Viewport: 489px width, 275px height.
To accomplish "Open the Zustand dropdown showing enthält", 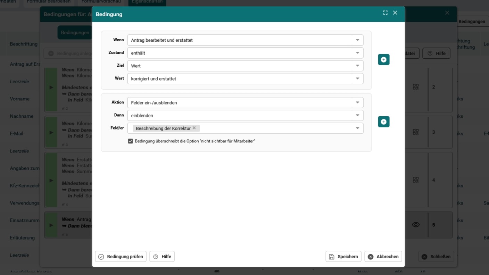I will [245, 53].
